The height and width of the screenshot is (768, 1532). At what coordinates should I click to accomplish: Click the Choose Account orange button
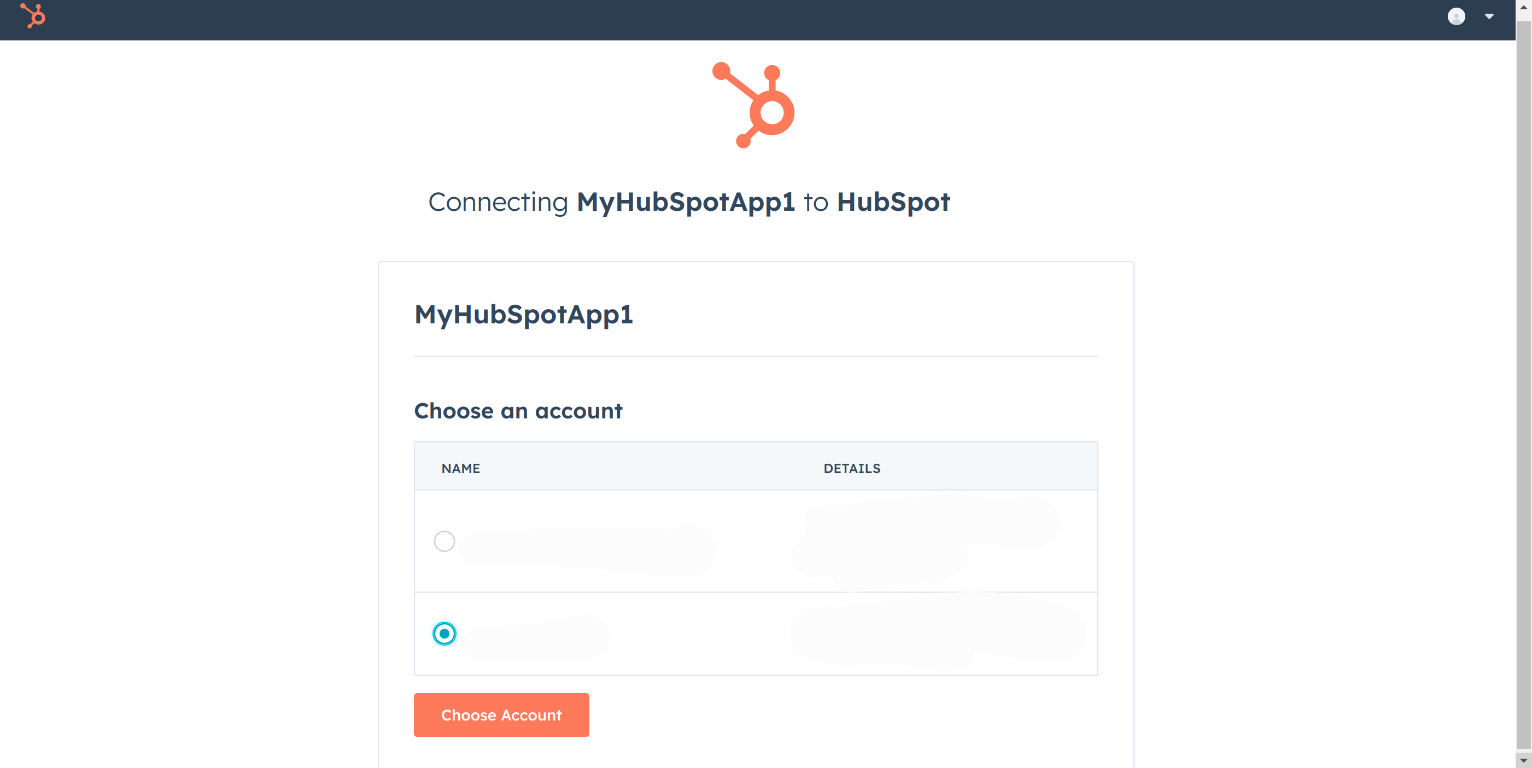point(502,715)
